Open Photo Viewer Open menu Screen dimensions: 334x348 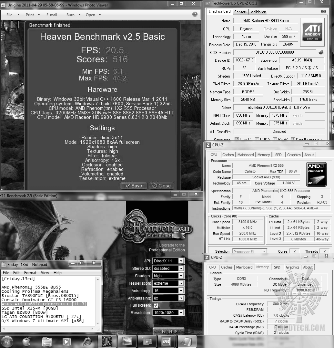click(x=93, y=15)
